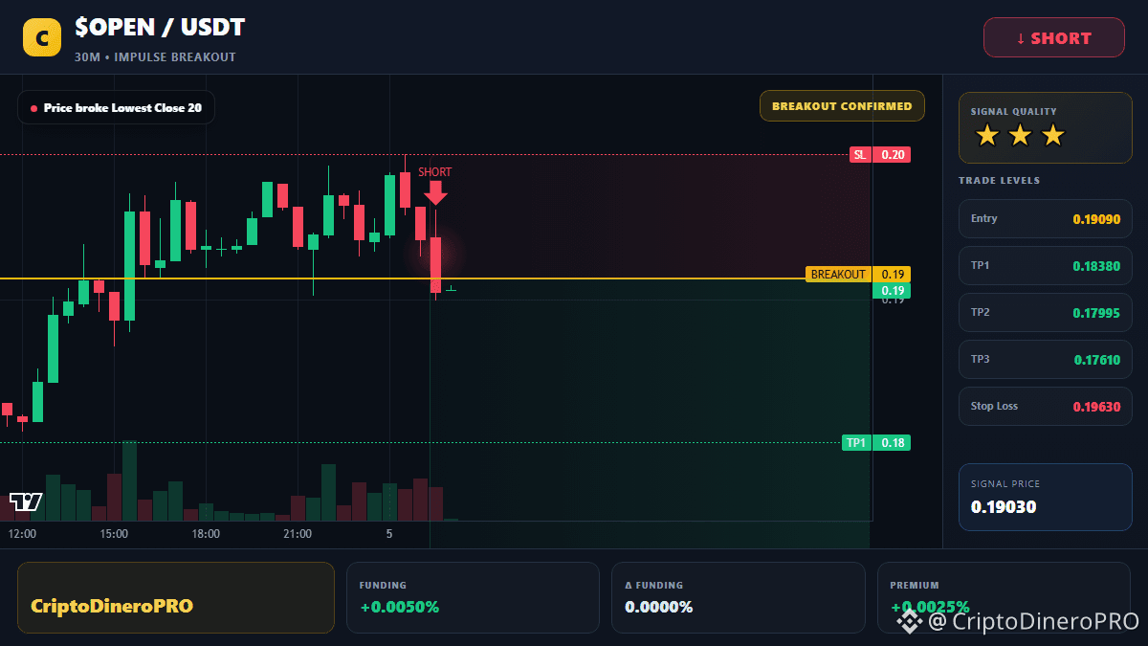Viewport: 1148px width, 646px height.
Task: Click the red SHORT signal button
Action: 1054,38
